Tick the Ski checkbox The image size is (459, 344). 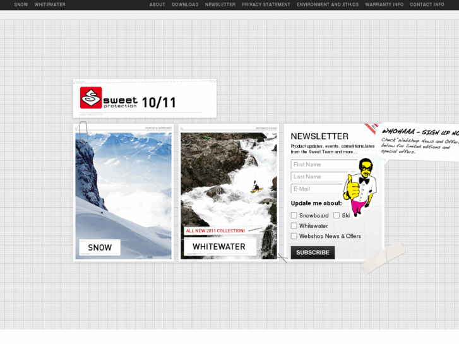pos(337,215)
